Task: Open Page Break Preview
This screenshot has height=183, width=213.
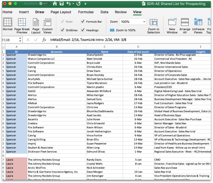Action: pyautogui.click(x=22, y=26)
